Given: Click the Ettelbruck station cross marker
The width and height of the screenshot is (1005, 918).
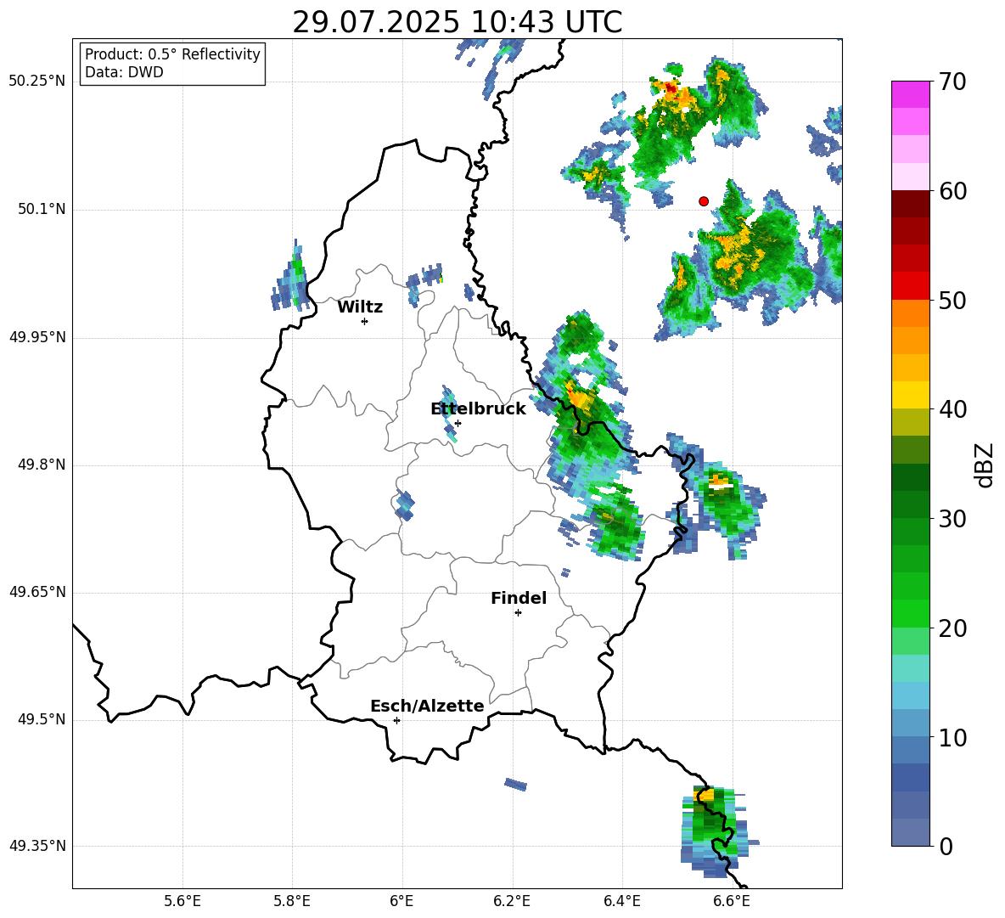Looking at the screenshot, I should [458, 424].
